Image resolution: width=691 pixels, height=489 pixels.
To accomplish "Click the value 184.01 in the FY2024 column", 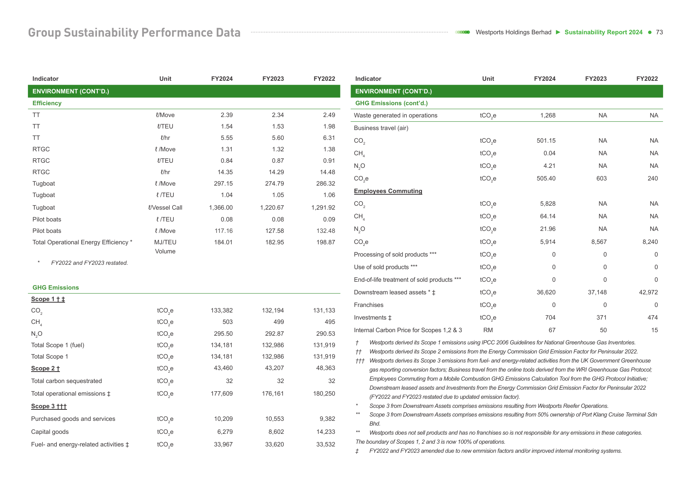I will (223, 242).
